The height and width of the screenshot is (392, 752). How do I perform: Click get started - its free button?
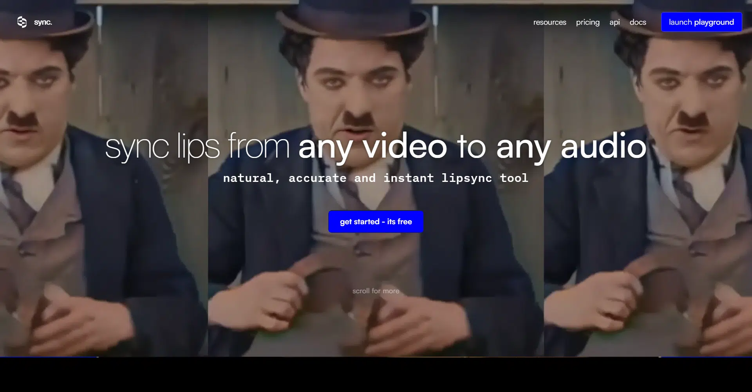pos(376,222)
